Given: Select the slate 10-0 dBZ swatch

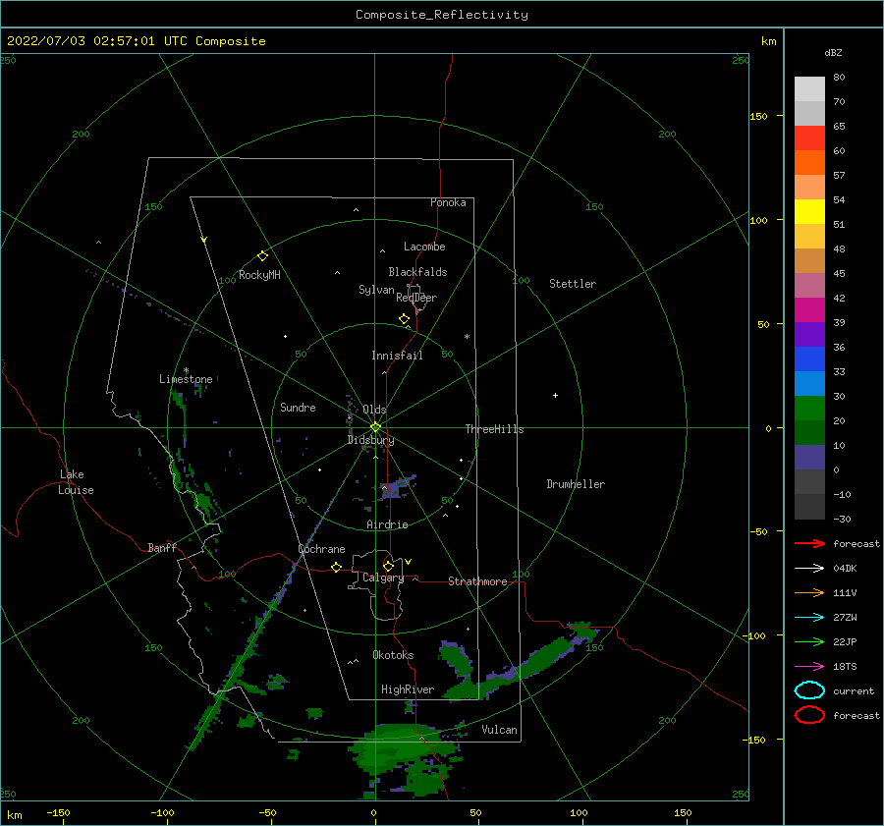Looking at the screenshot, I should pos(809,458).
